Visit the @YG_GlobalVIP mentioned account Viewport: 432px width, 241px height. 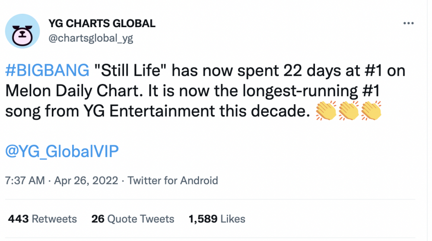pyautogui.click(x=62, y=151)
